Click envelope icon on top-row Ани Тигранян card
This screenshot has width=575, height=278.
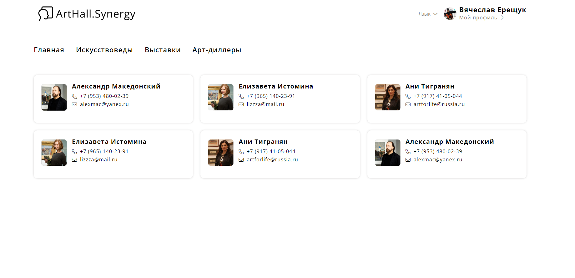click(x=408, y=104)
